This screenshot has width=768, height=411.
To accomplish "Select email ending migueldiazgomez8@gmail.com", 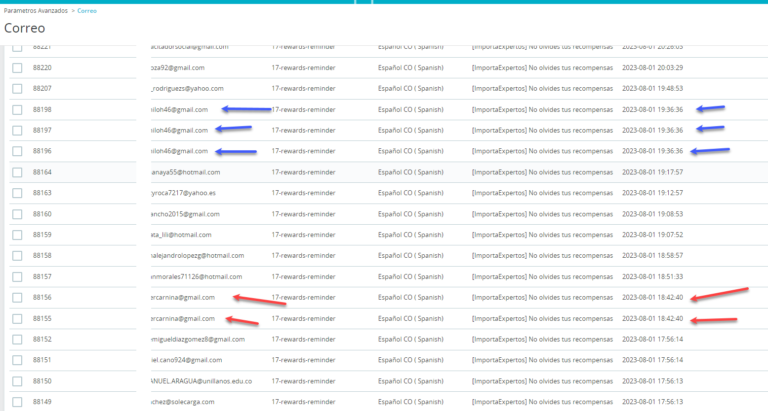I will (198, 339).
